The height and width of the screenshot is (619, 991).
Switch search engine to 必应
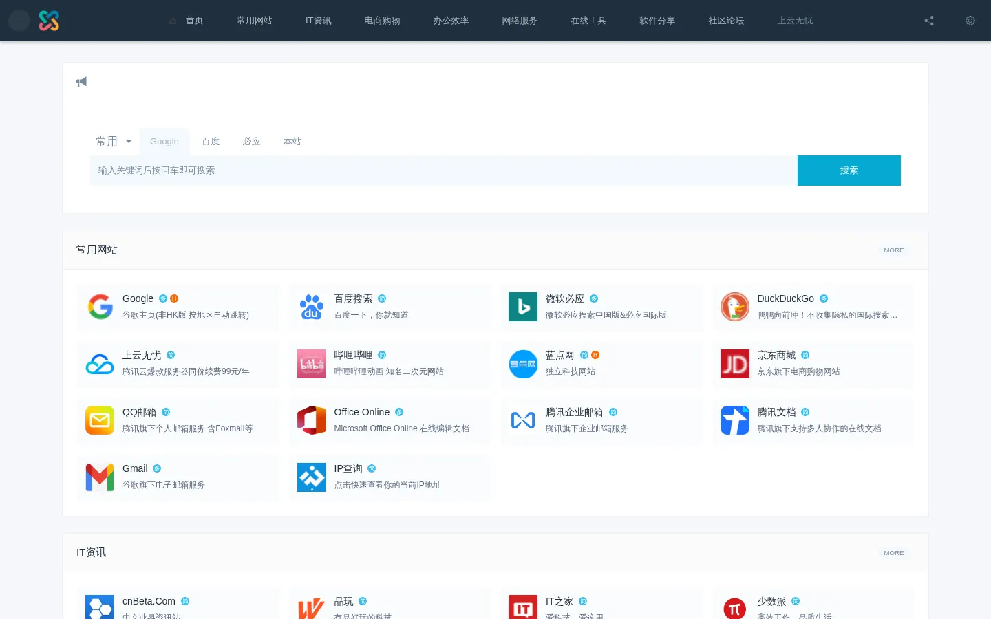251,142
